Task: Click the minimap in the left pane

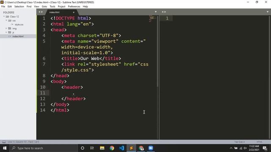Action: tap(152, 19)
